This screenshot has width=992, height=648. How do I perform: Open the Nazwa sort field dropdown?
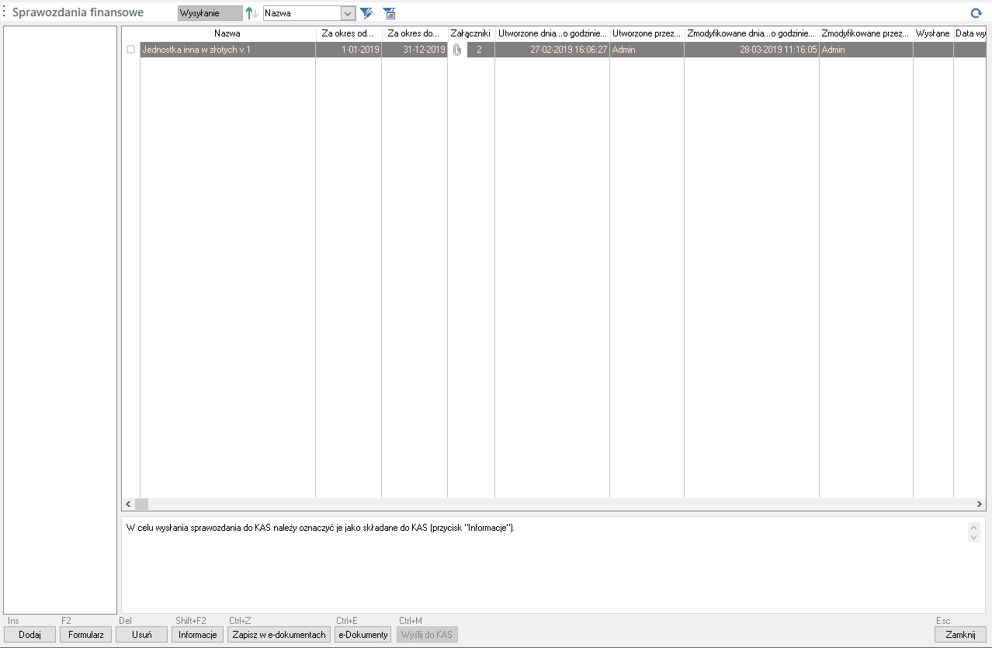click(x=348, y=13)
